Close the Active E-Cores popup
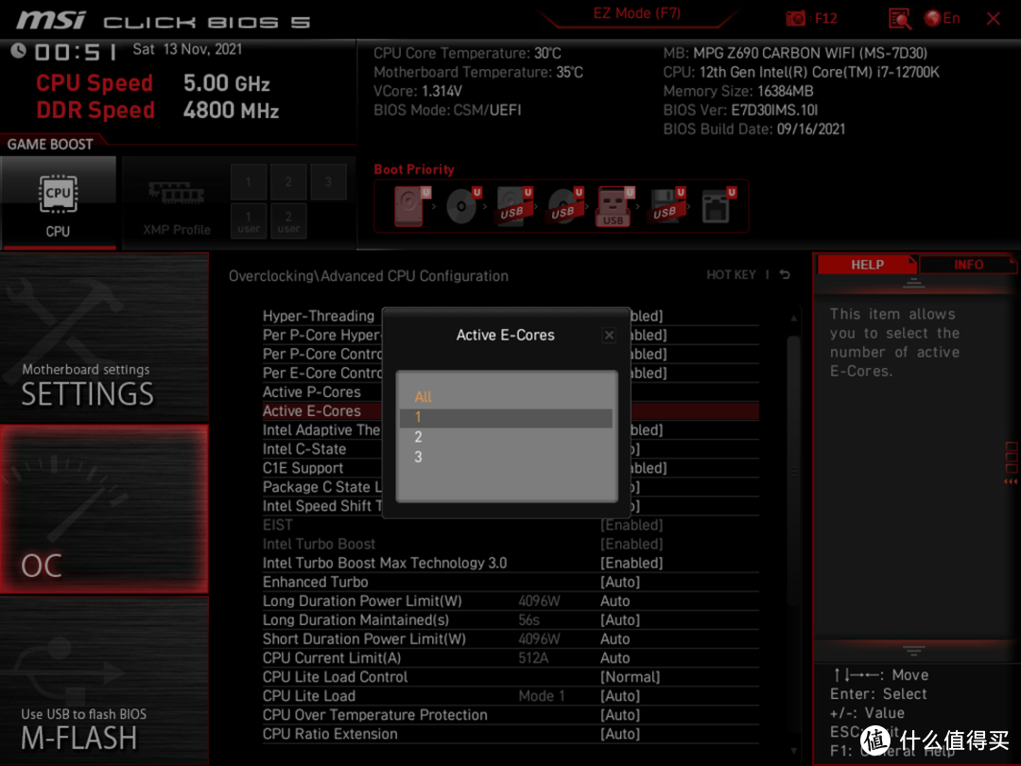 point(609,335)
